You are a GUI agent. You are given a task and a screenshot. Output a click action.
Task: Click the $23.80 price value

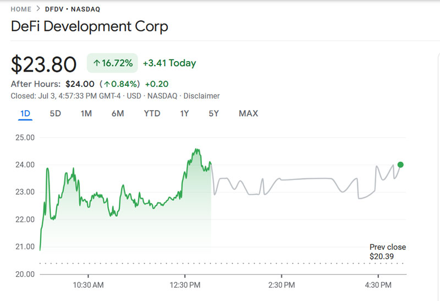[43, 64]
